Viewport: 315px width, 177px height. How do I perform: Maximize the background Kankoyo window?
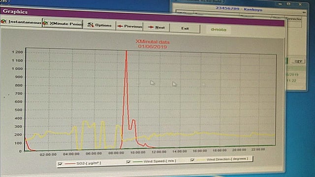288,4
